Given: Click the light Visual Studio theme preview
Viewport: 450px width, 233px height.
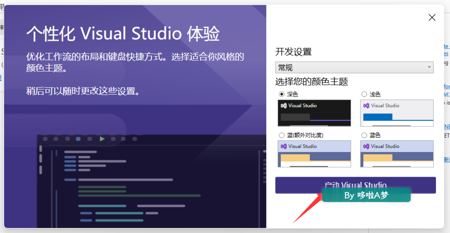Looking at the screenshot, I should tap(397, 113).
